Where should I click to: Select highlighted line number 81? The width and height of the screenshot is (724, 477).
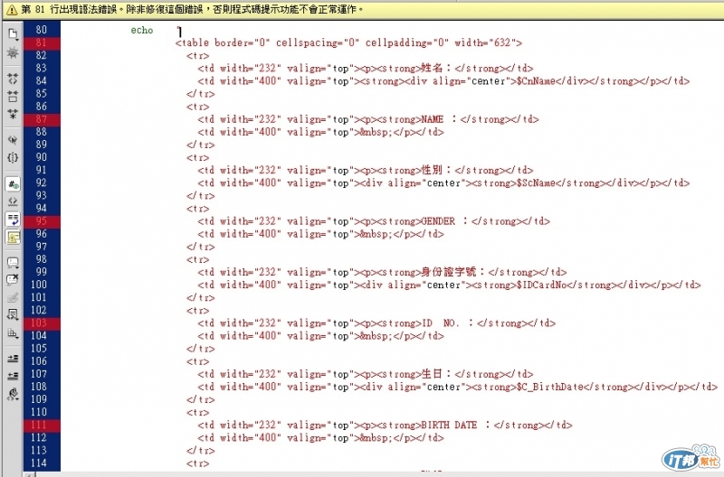[x=41, y=42]
